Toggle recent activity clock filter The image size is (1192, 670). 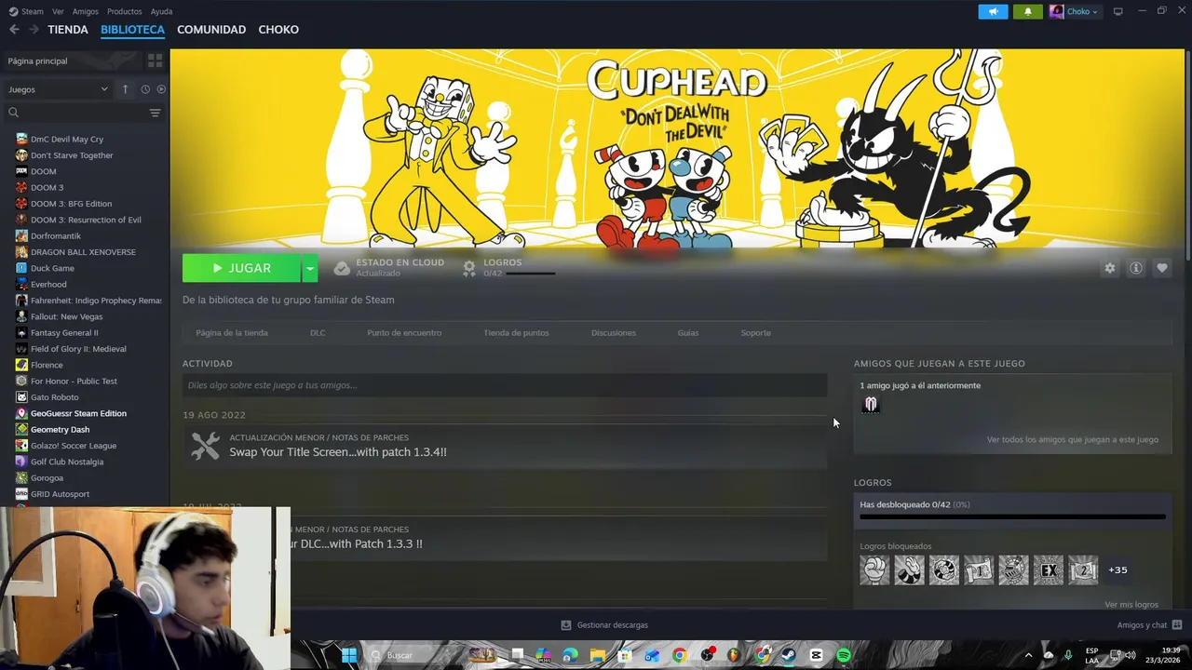click(x=145, y=89)
